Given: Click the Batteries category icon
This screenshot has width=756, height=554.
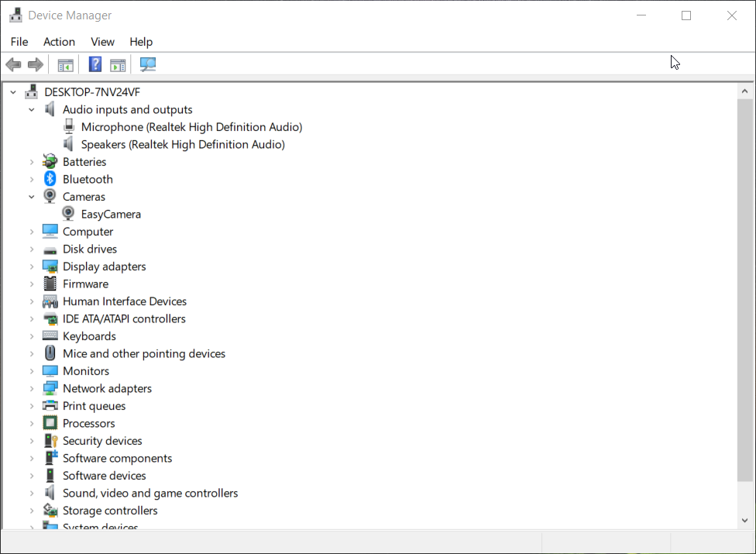Looking at the screenshot, I should click(x=50, y=161).
